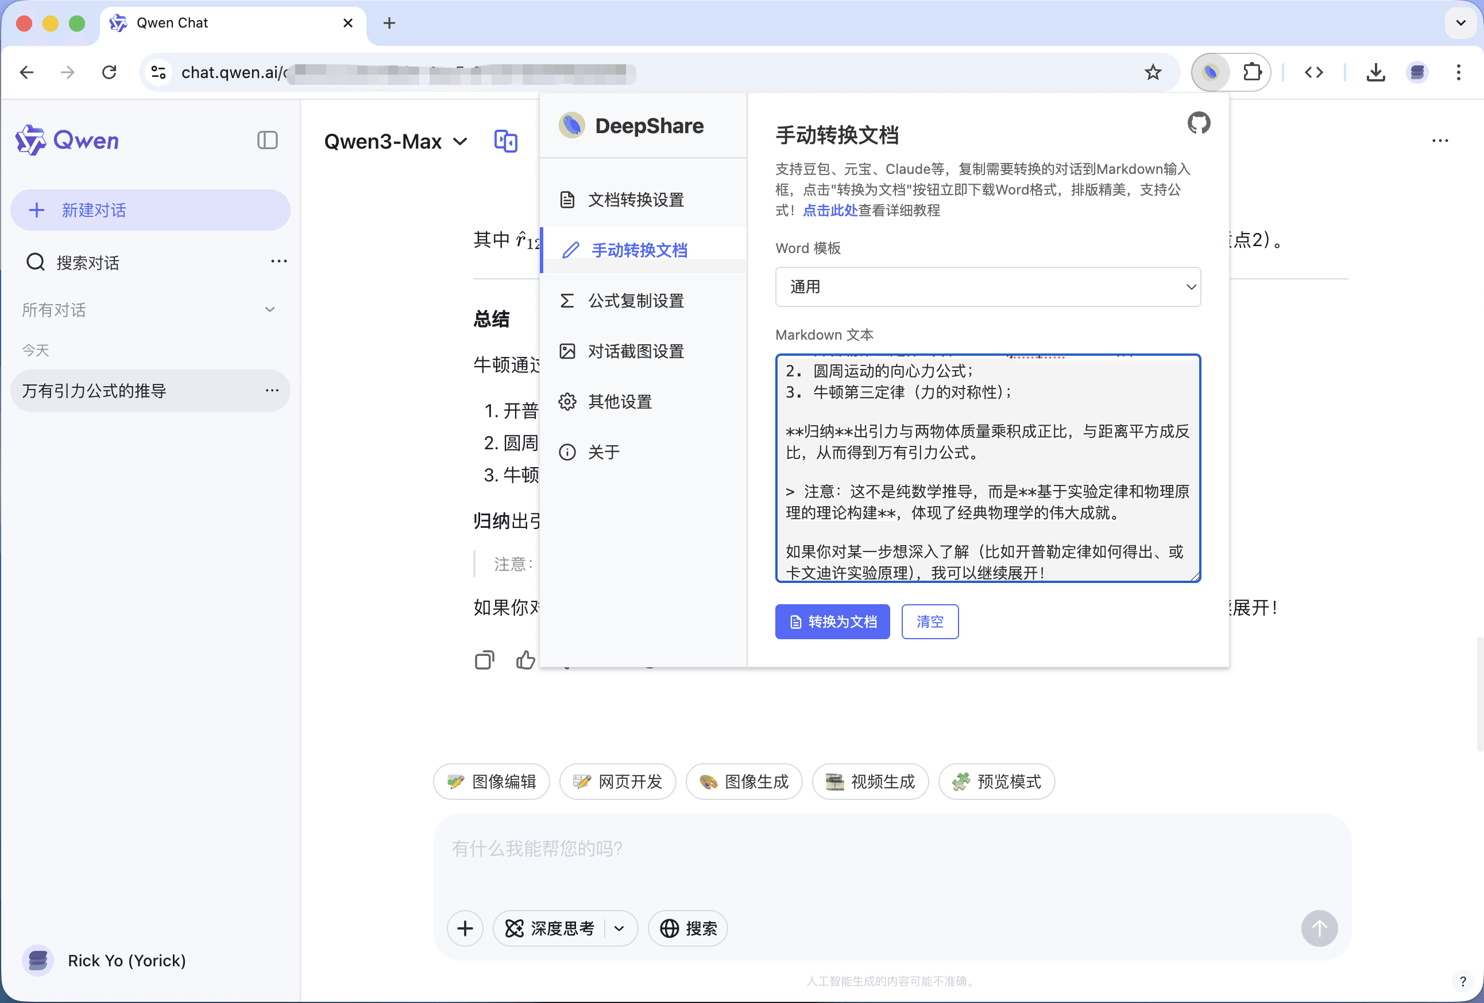Click the 搜索对话 magnifier icon
The width and height of the screenshot is (1484, 1003).
[35, 262]
